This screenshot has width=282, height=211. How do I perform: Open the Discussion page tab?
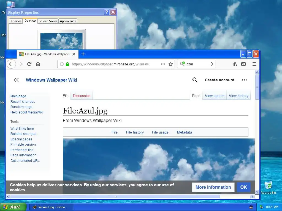pyautogui.click(x=82, y=96)
